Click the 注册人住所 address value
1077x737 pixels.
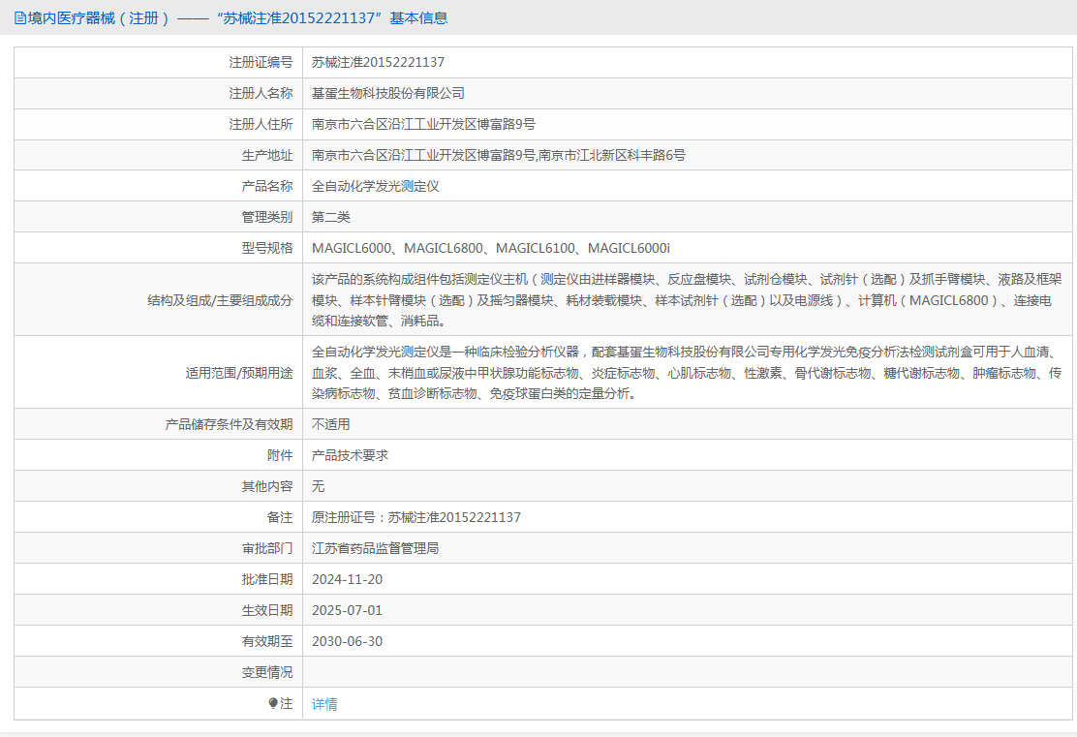(x=423, y=124)
